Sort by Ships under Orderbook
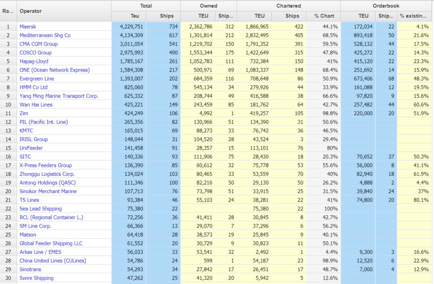The width and height of the screenshot is (434, 284). click(x=387, y=16)
